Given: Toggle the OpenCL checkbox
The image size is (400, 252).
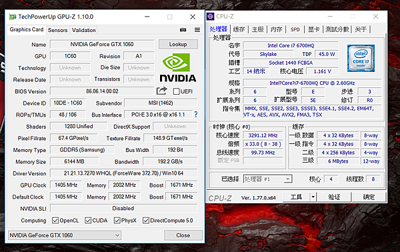Looking at the screenshot, I should click(x=55, y=221).
